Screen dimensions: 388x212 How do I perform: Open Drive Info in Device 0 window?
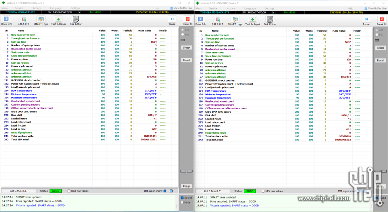pos(6,21)
